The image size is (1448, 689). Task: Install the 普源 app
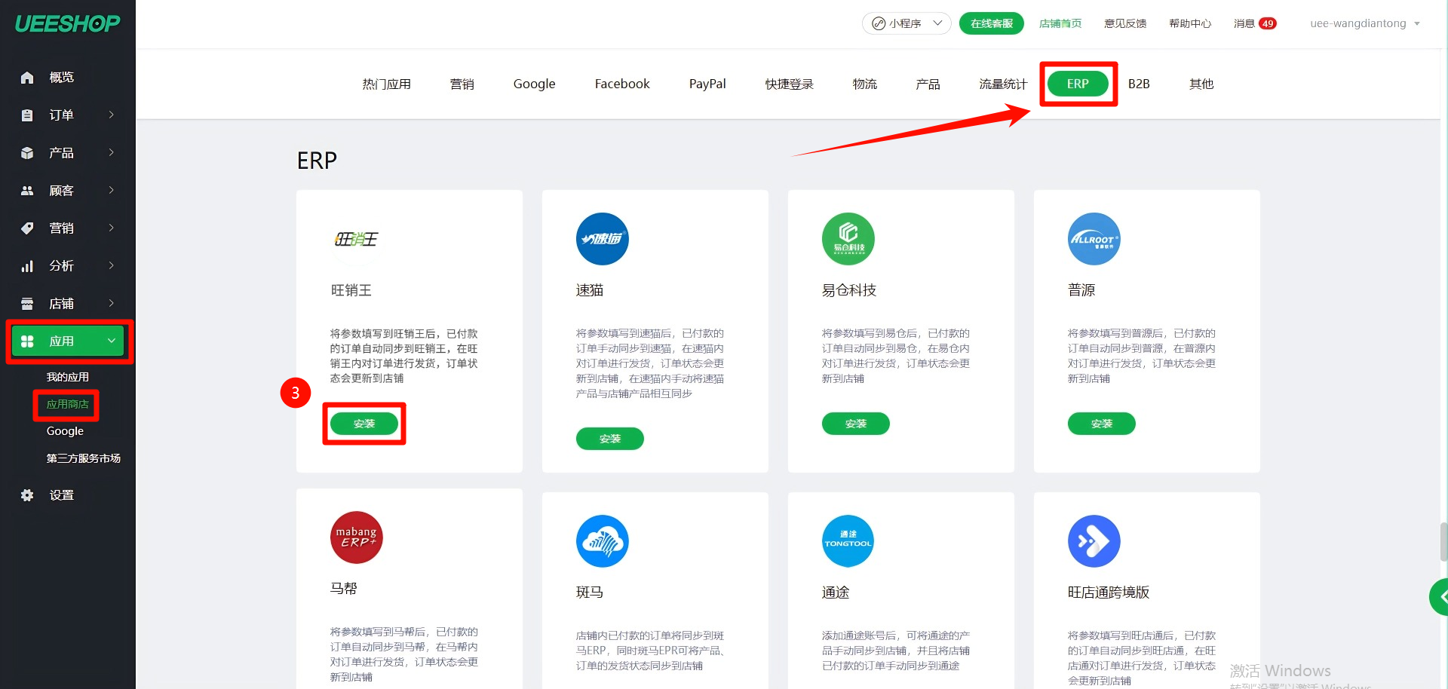[x=1102, y=424]
